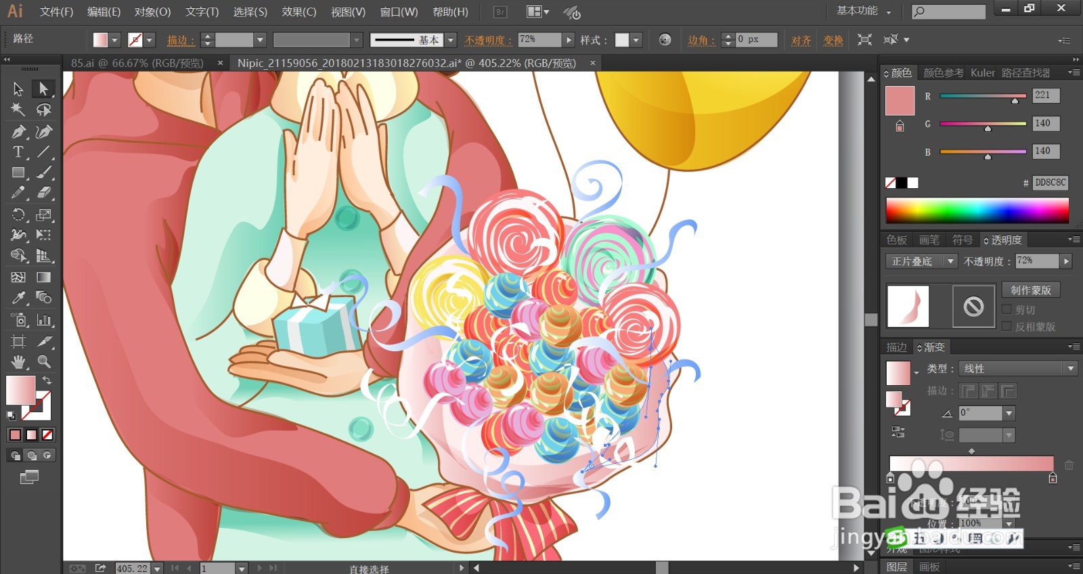
Task: Open the 样式 graphic style dropdown
Action: coord(636,40)
